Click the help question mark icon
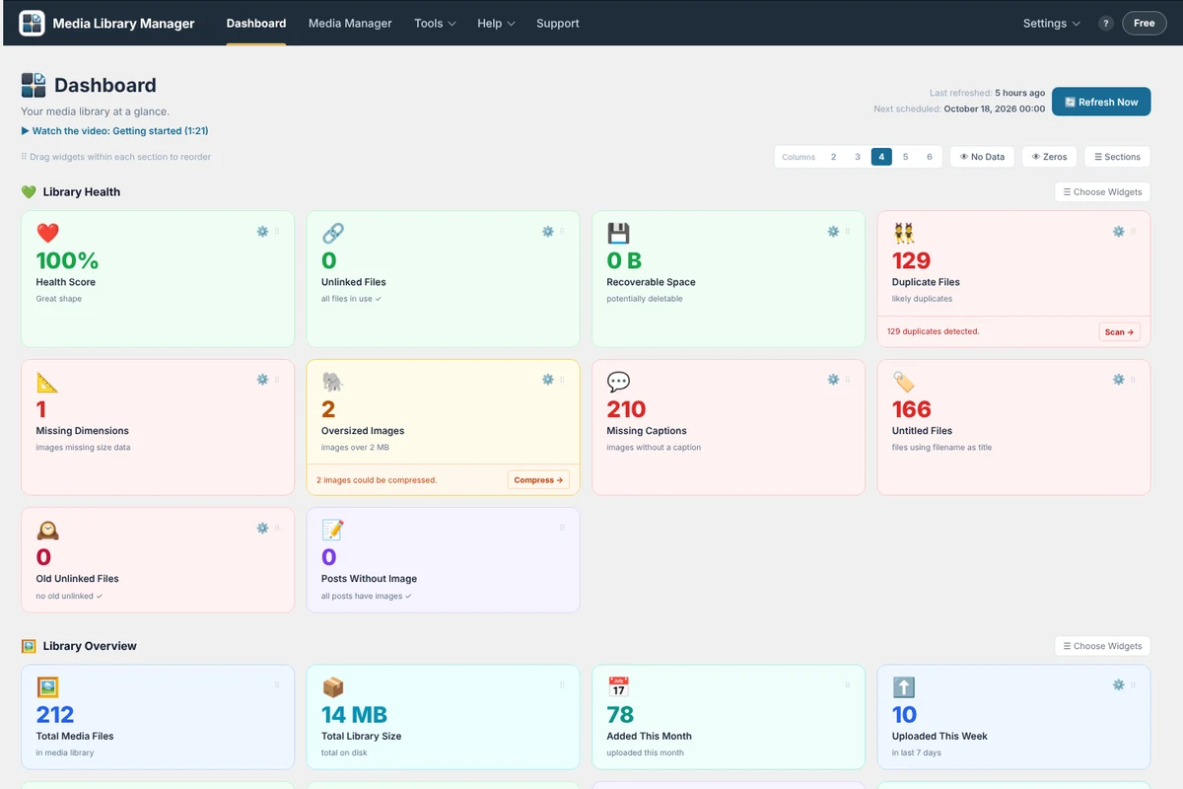1183x789 pixels. click(x=1106, y=23)
